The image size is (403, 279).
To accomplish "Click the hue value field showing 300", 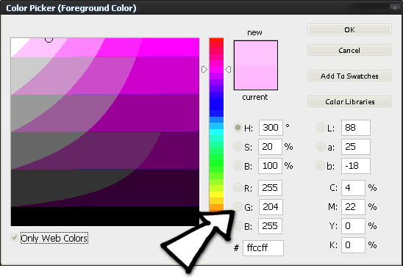I will pos(271,128).
